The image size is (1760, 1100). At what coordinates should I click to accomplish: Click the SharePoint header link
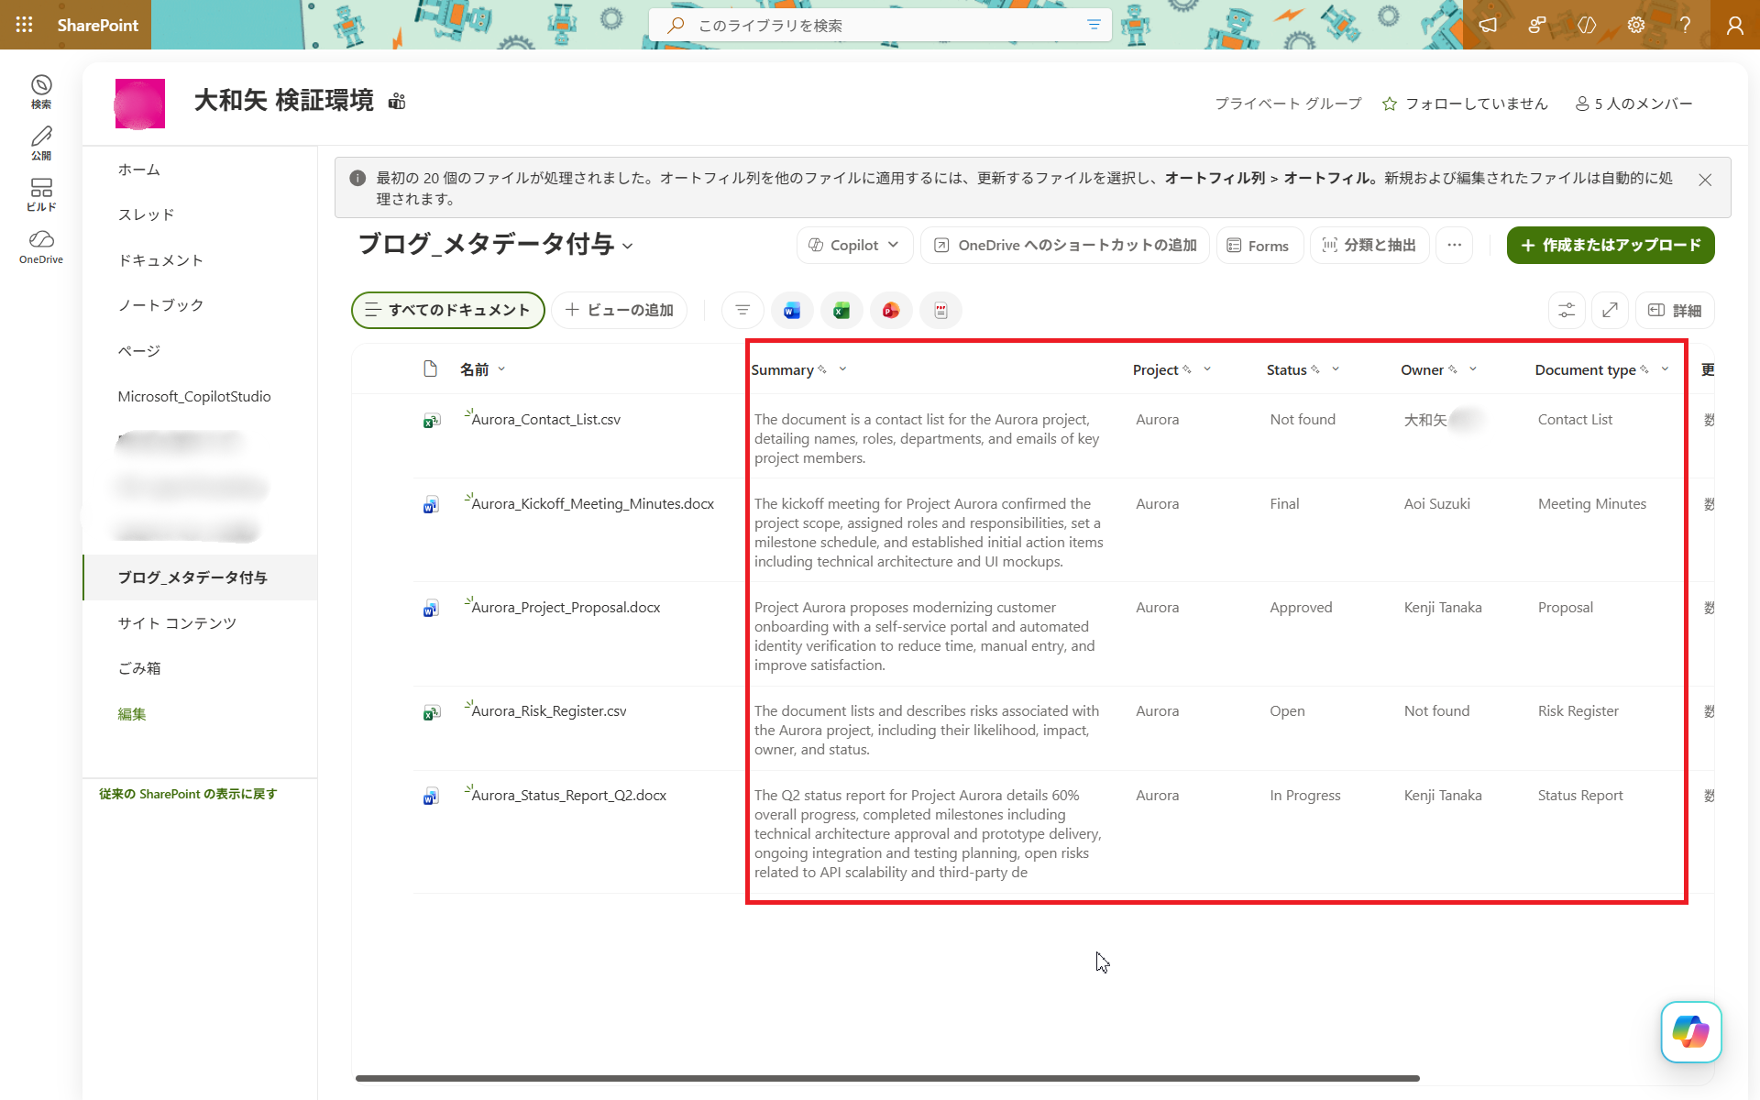(97, 25)
